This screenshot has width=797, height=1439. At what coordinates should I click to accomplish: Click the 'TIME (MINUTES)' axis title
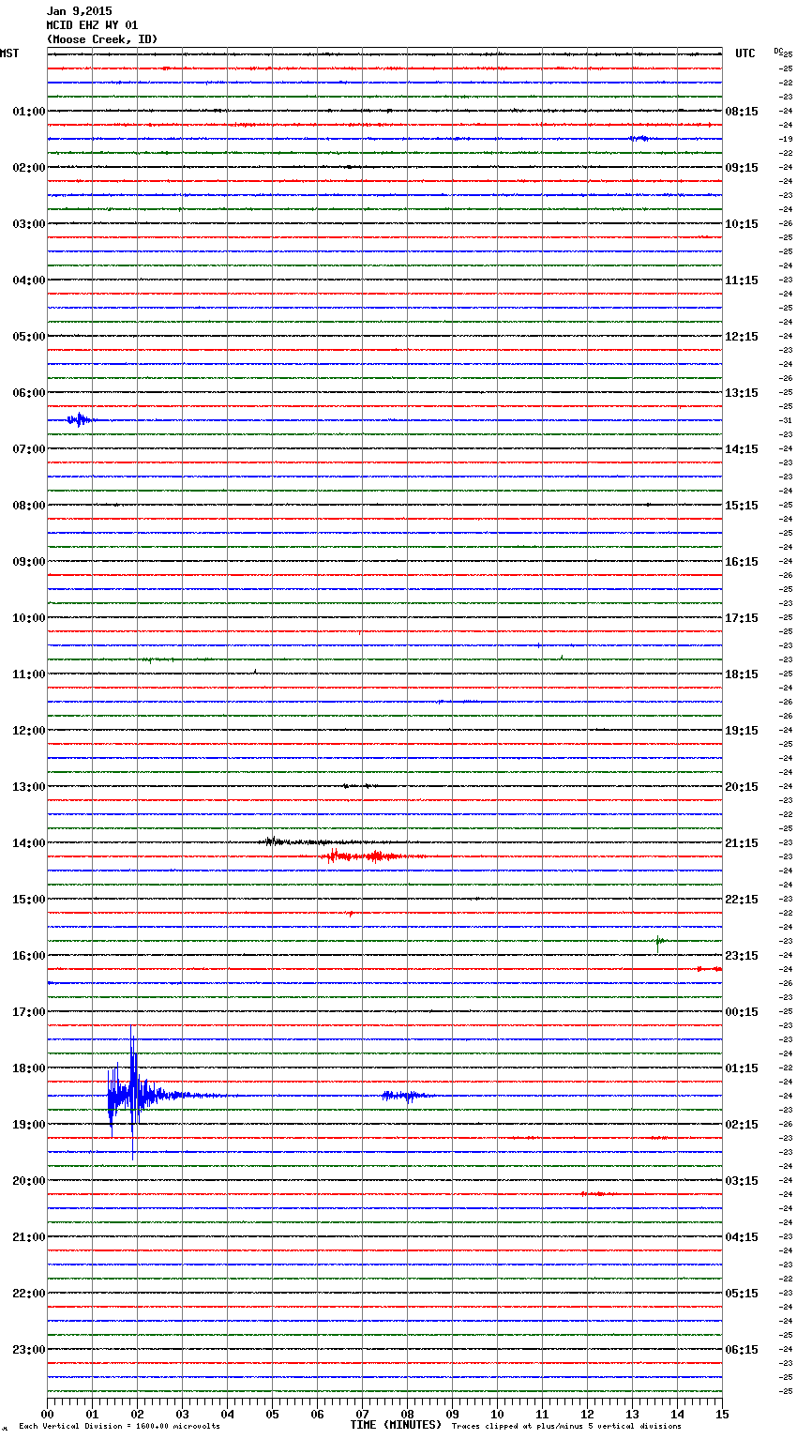[396, 1425]
